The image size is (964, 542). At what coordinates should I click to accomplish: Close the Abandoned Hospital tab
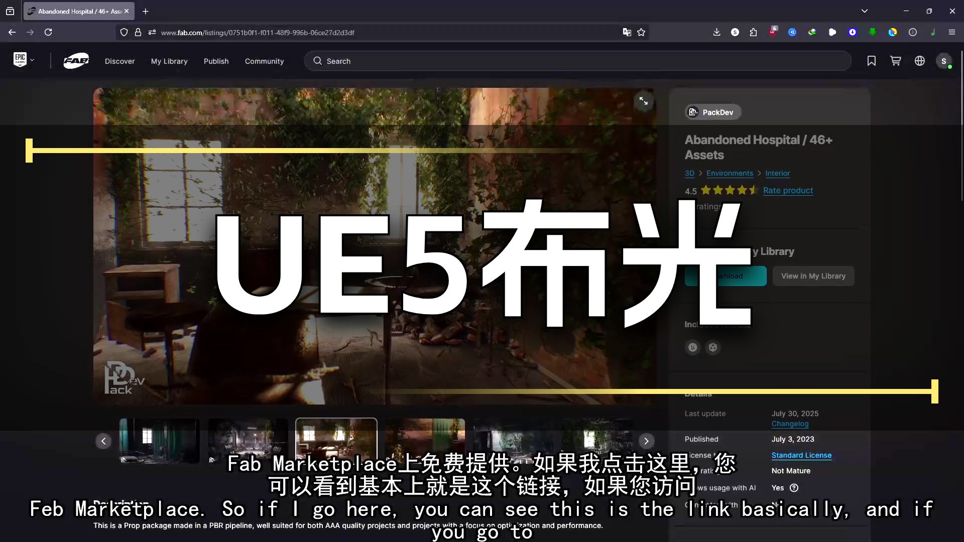(127, 11)
